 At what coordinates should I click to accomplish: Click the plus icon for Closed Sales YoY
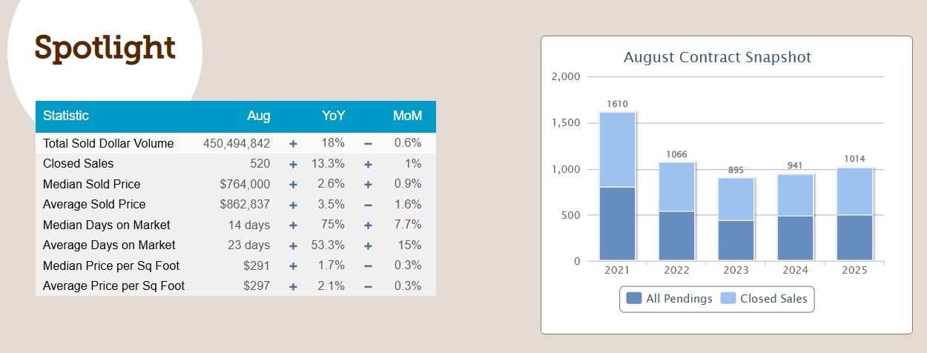tap(293, 164)
